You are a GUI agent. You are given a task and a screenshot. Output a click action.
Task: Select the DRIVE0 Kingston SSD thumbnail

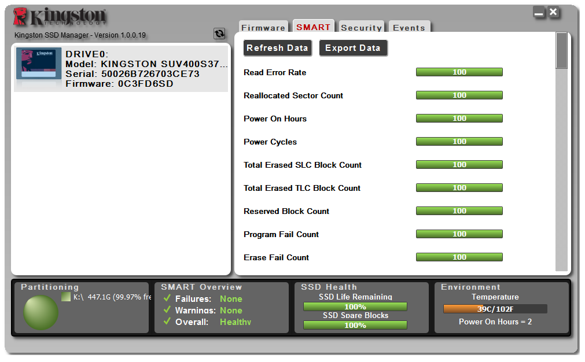tap(39, 64)
